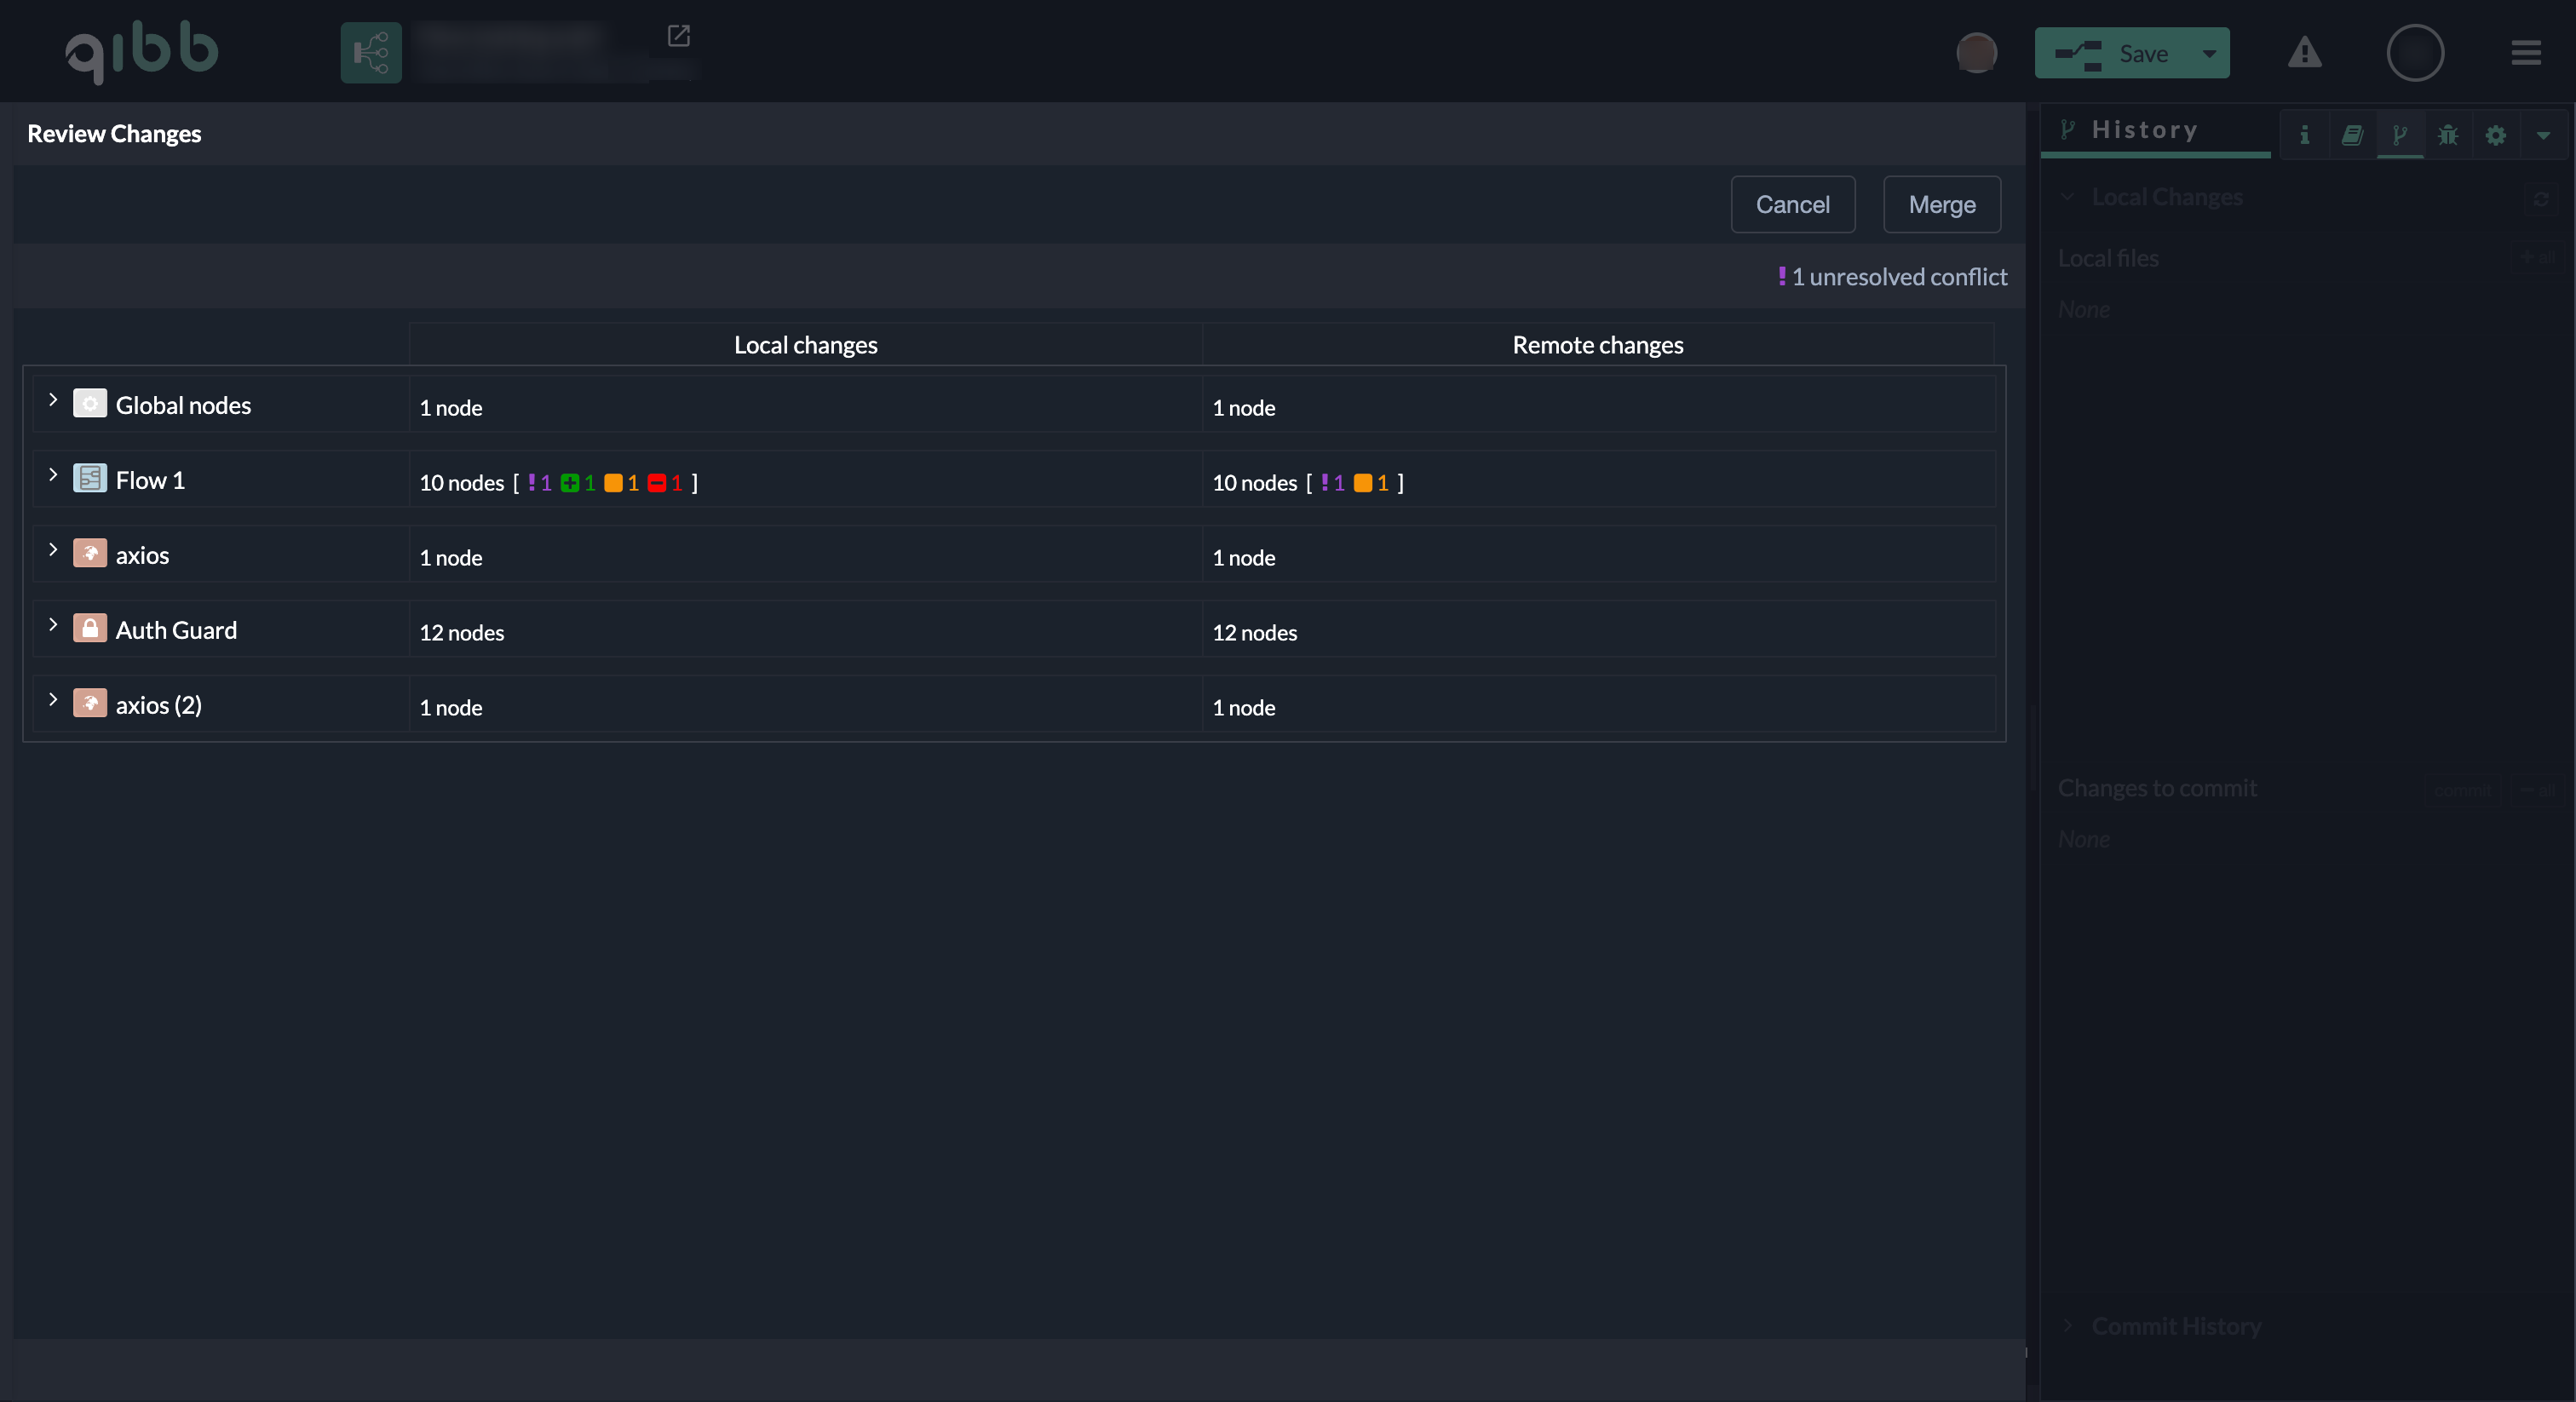Open the Save button dropdown arrow
This screenshot has width=2576, height=1402.
[2209, 53]
